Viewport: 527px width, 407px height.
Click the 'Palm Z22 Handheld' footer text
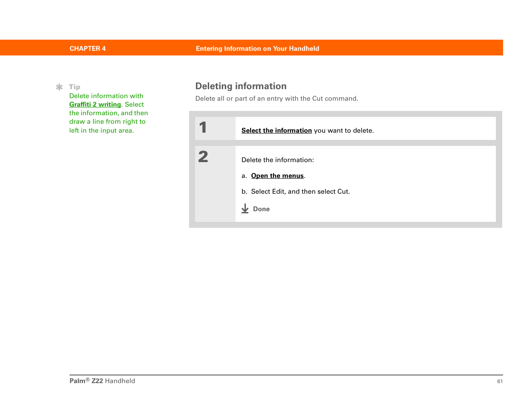102,381
